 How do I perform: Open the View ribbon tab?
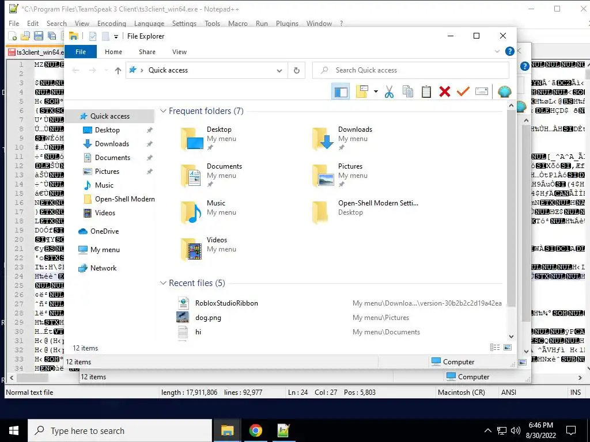pos(180,52)
